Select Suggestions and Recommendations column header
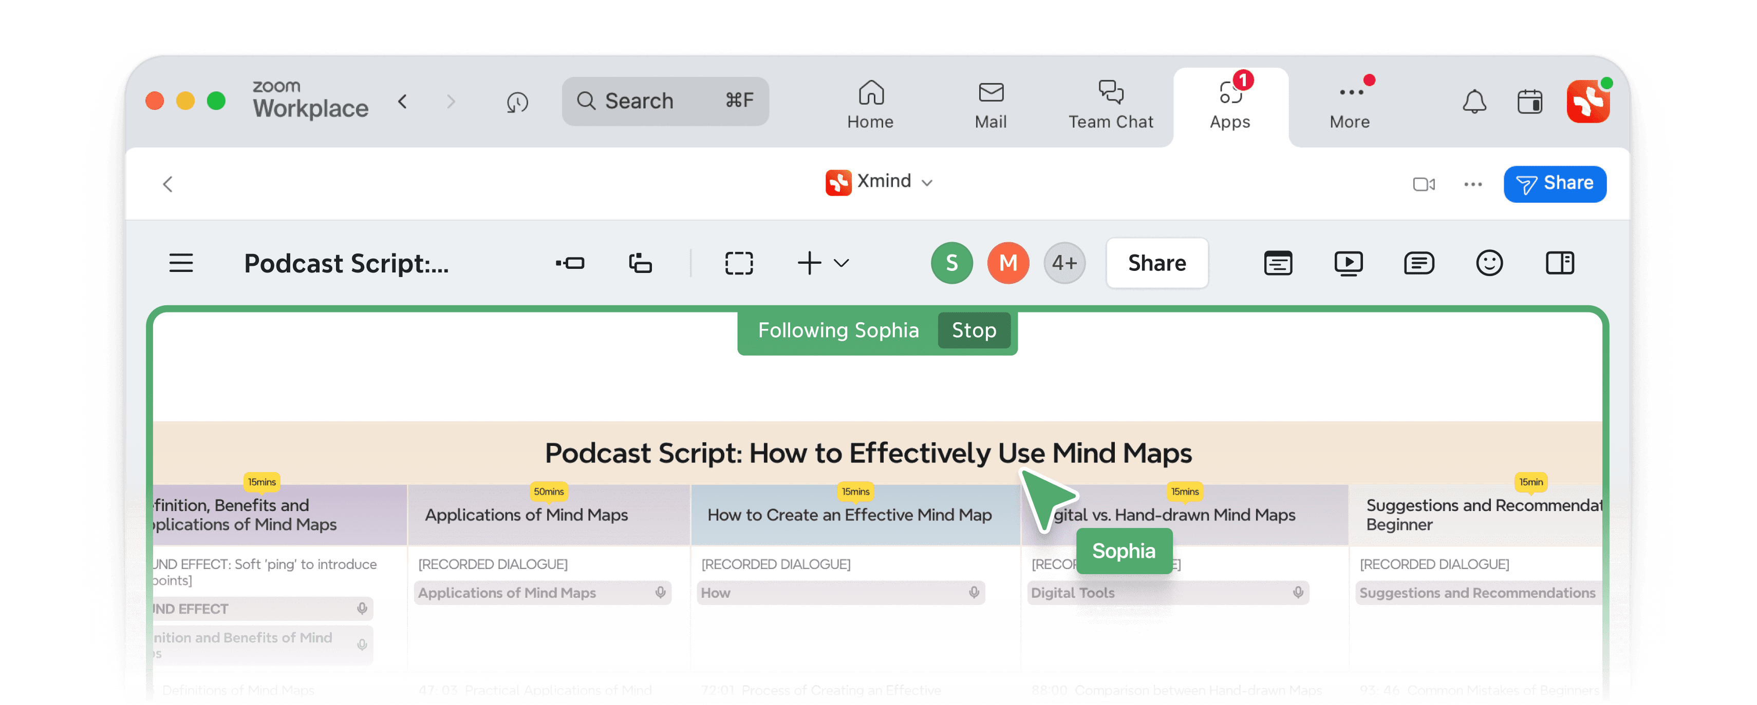1757x705 pixels. (x=1476, y=515)
